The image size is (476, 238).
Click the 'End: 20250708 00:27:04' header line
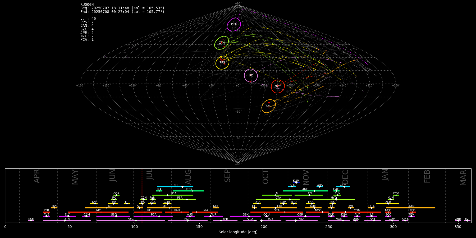[x=122, y=12]
